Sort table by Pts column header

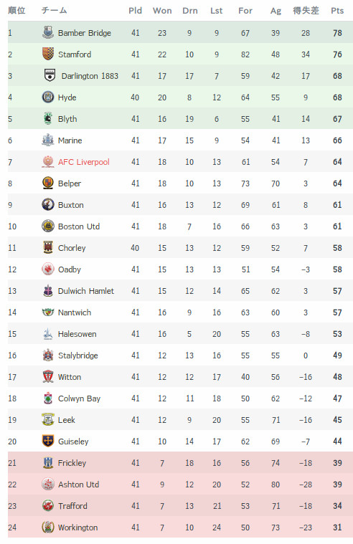[337, 11]
